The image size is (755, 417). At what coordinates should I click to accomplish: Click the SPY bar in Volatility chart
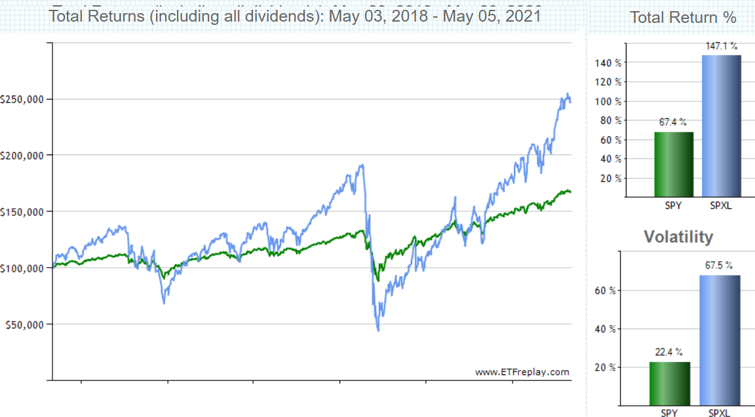pos(670,384)
